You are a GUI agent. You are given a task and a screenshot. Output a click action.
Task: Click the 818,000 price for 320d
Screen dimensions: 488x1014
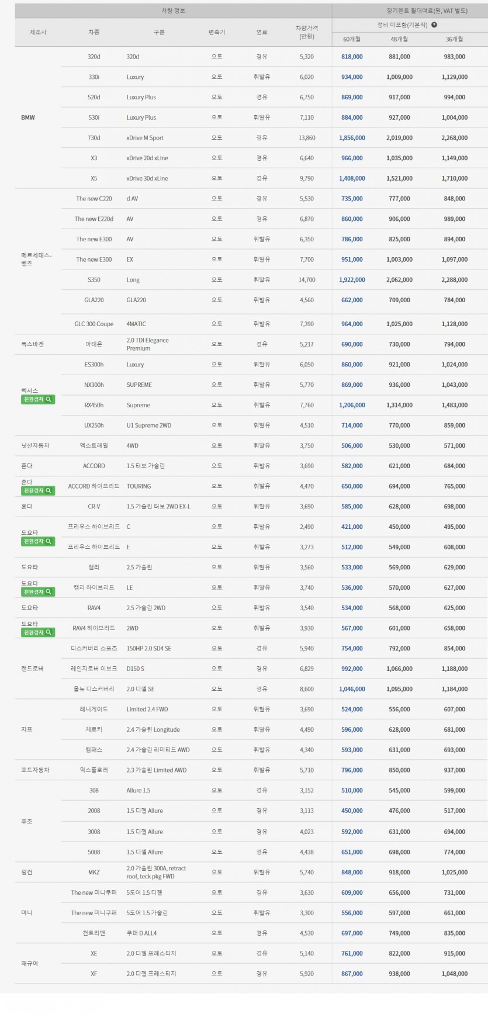pyautogui.click(x=352, y=57)
